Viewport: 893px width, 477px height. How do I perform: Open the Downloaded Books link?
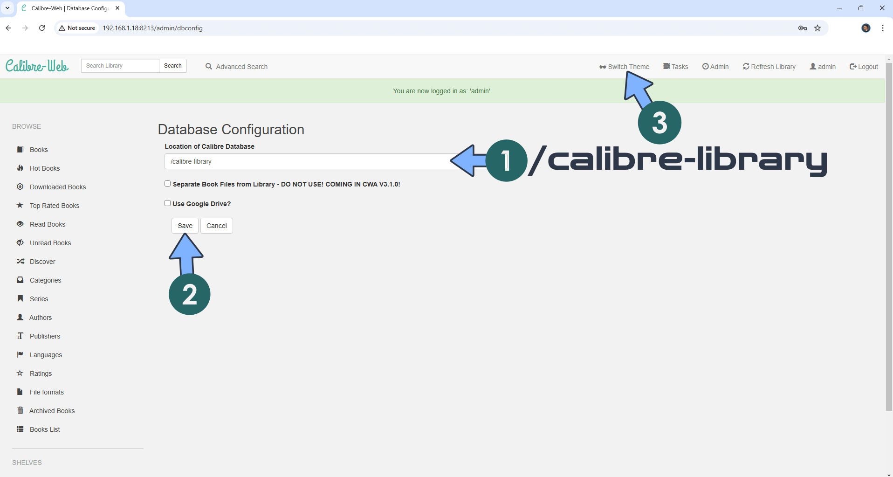point(58,187)
